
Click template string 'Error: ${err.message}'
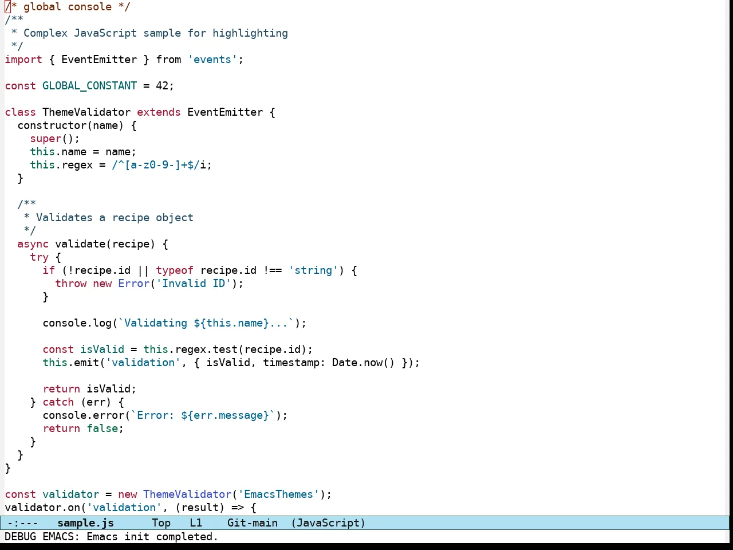(x=203, y=415)
